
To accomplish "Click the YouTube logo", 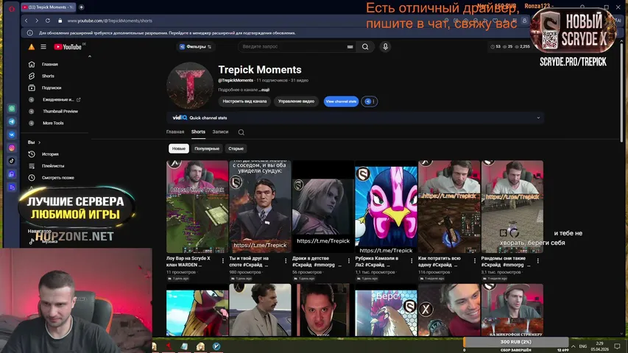I will click(68, 47).
